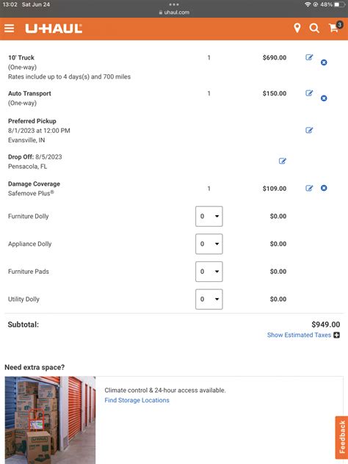The width and height of the screenshot is (348, 464).
Task: Open Furniture Pads quantity dropdown
Action: (209, 272)
